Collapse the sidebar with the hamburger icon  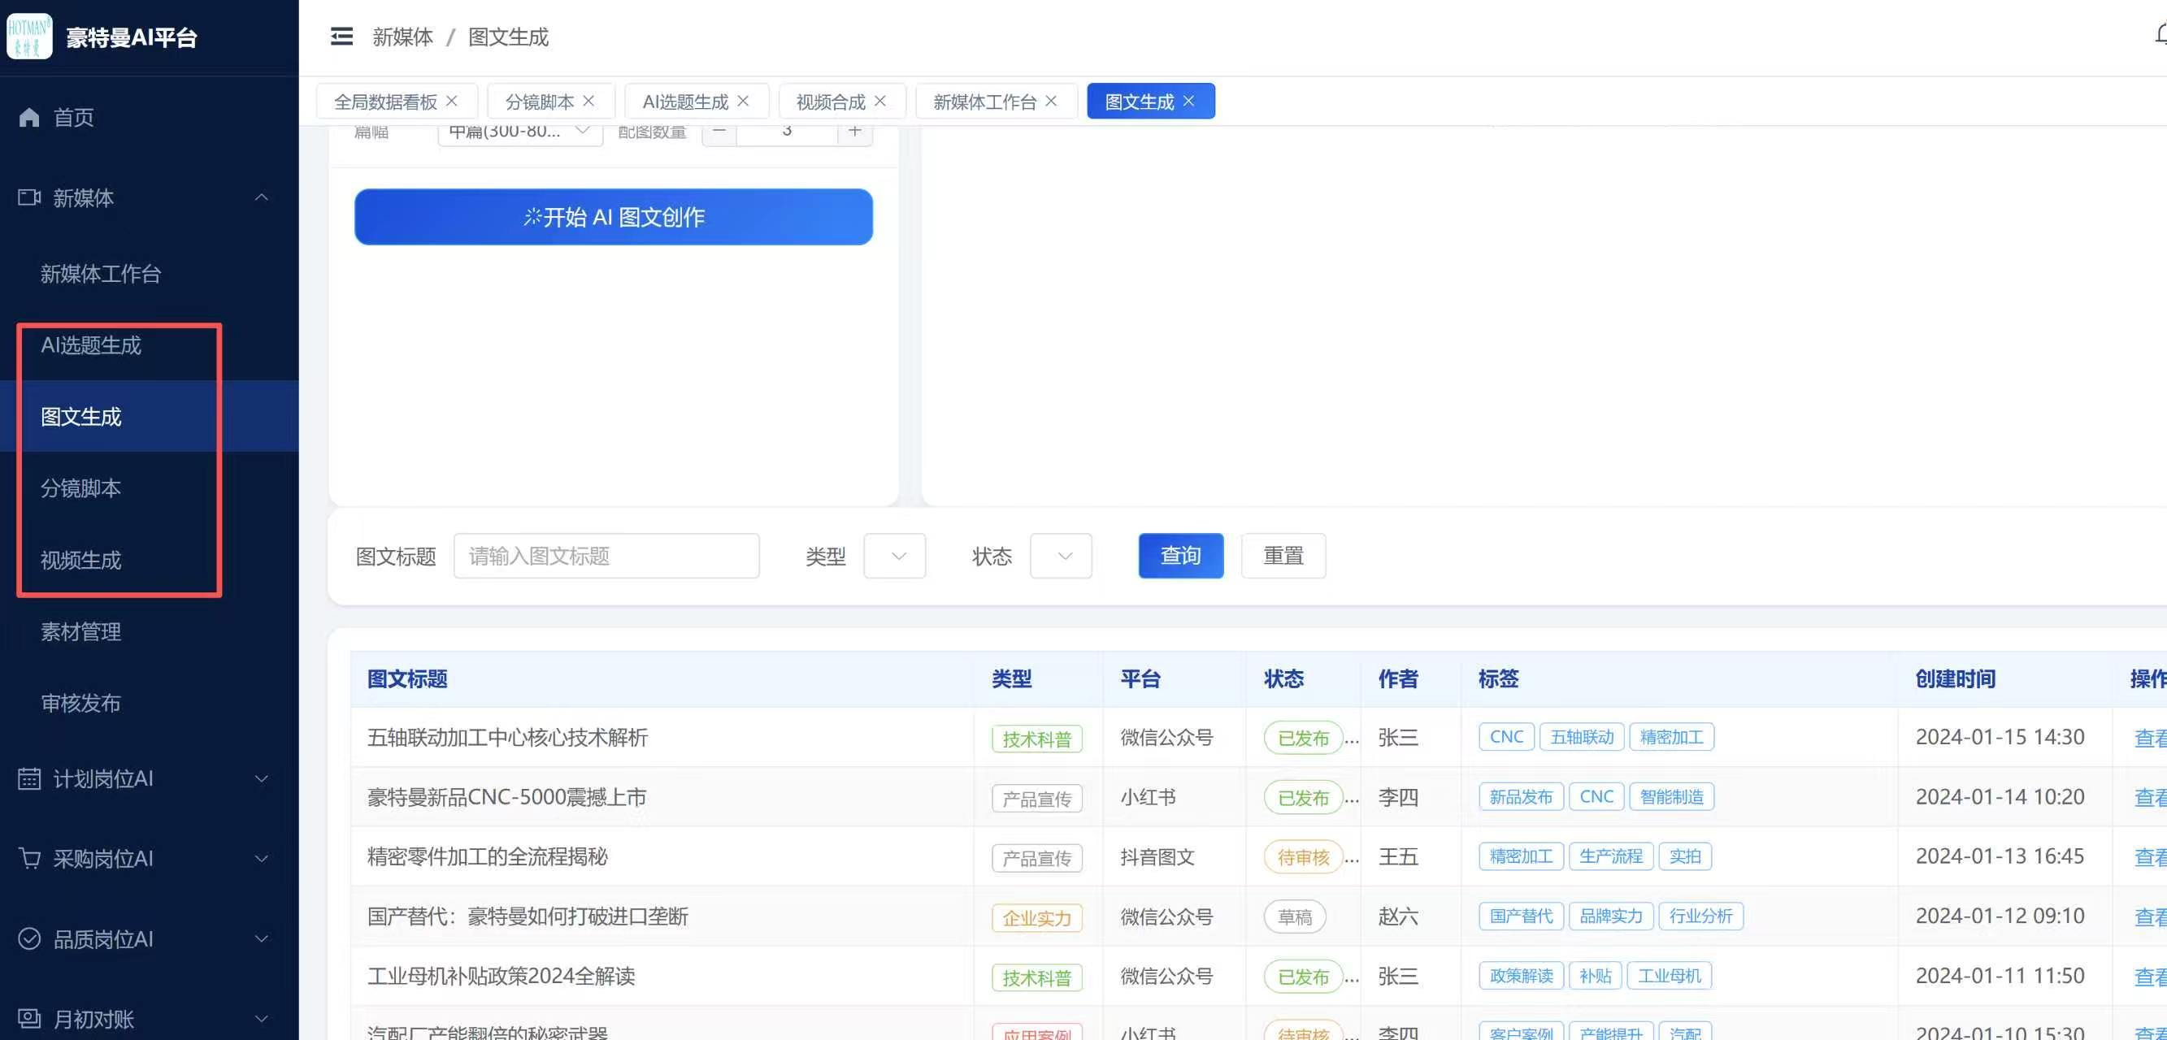tap(341, 36)
